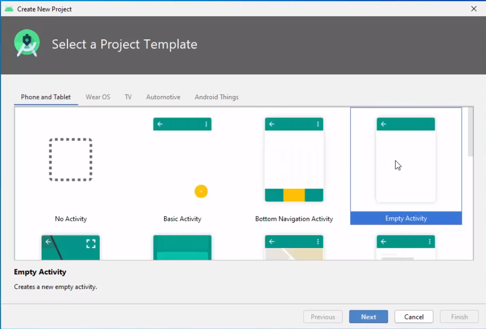Click the template list vertical scrollbar
The width and height of the screenshot is (486, 329).
click(x=470, y=132)
